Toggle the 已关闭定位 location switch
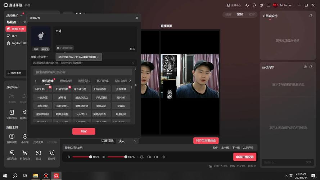 pos(64,48)
